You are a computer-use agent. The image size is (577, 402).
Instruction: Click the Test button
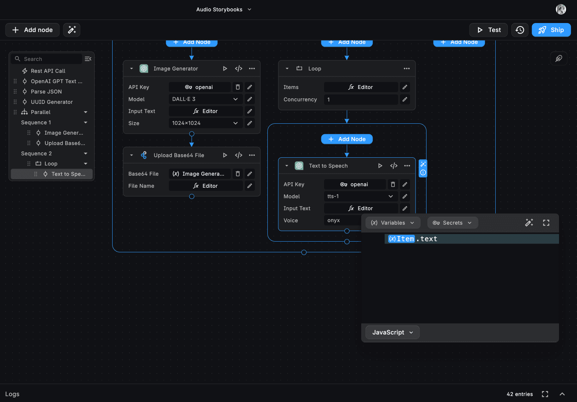point(488,30)
